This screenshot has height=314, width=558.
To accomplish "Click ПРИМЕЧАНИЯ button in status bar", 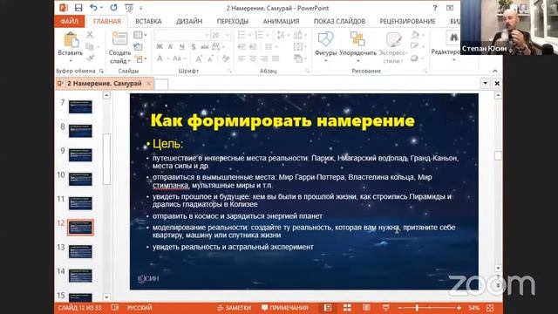I will point(285,308).
